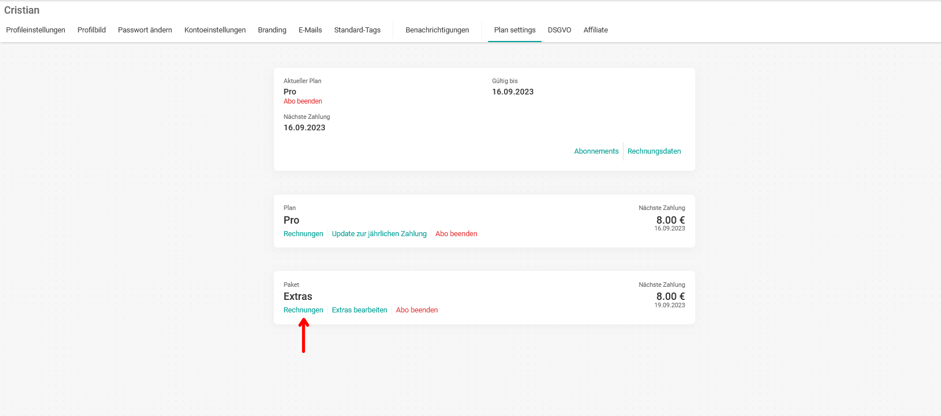Viewport: 941px width, 416px height.
Task: Click Extras bearbeiten link
Action: click(x=360, y=310)
